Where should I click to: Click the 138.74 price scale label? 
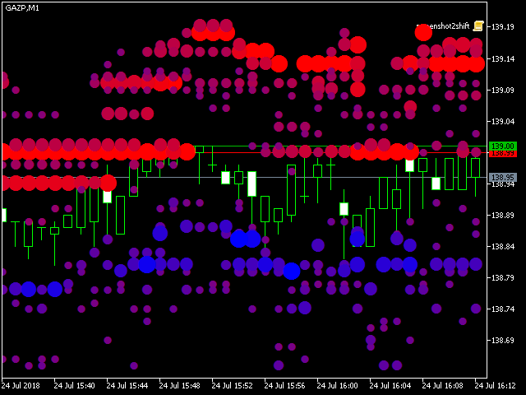tap(502, 309)
